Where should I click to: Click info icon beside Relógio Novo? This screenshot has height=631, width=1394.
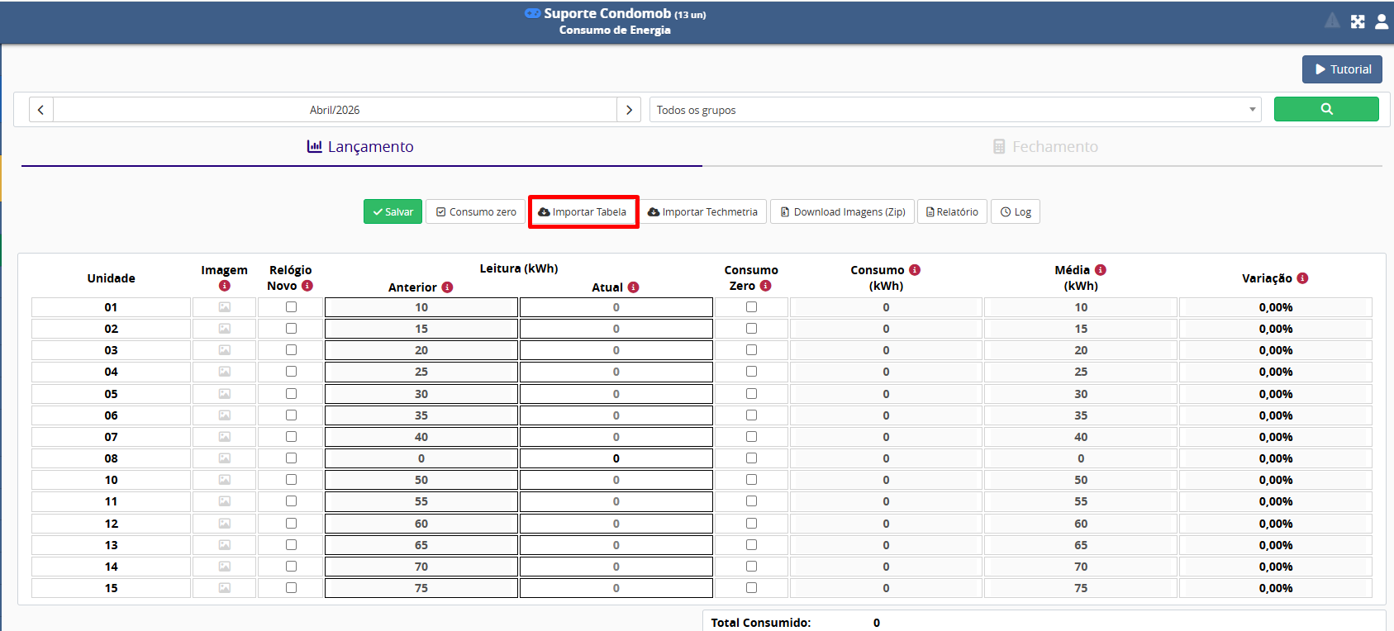(x=307, y=286)
